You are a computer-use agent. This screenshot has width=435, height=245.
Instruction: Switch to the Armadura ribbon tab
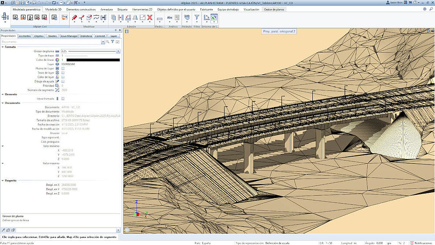pyautogui.click(x=106, y=9)
